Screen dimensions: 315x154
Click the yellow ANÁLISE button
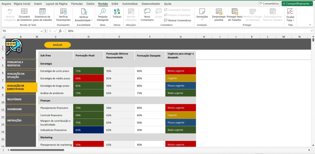(58, 45)
